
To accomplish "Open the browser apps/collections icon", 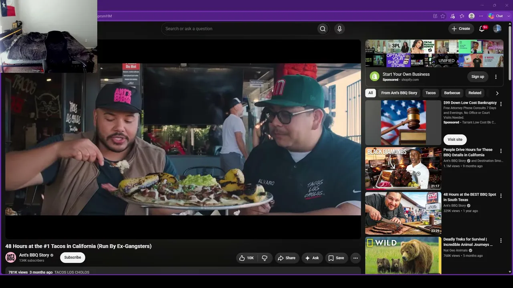I will pos(435,16).
